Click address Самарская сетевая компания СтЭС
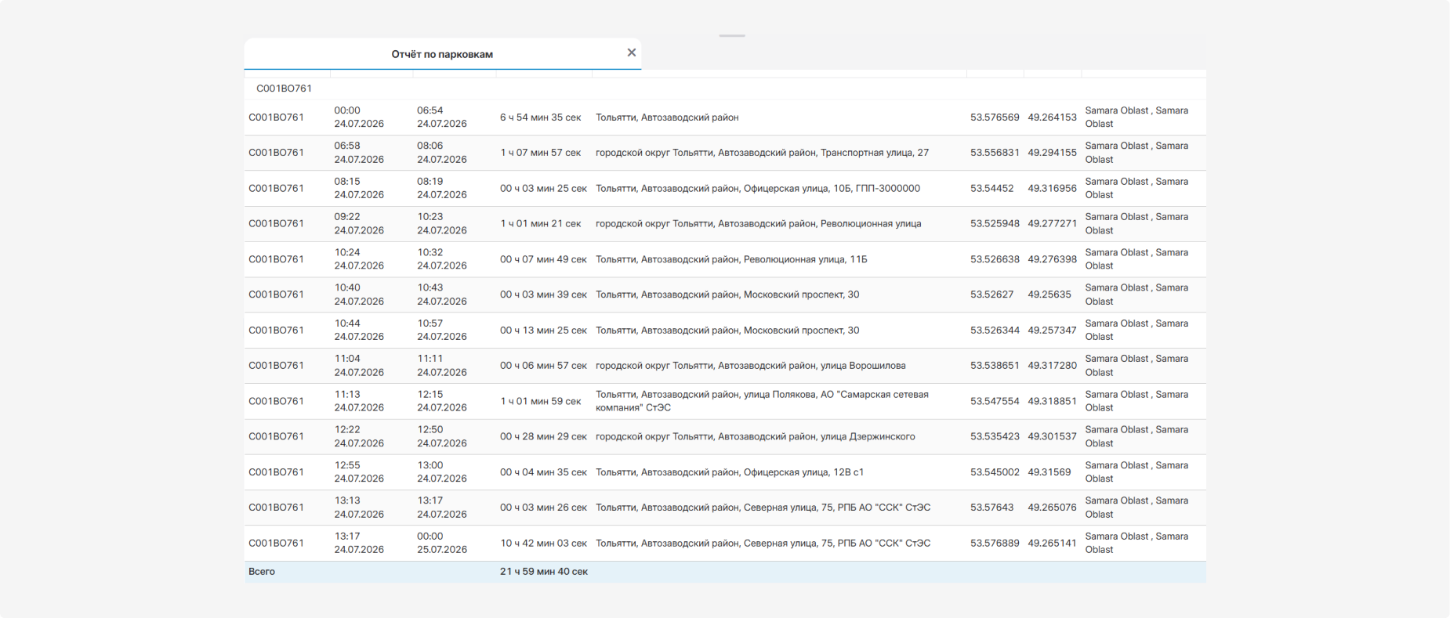The width and height of the screenshot is (1450, 618). point(762,401)
